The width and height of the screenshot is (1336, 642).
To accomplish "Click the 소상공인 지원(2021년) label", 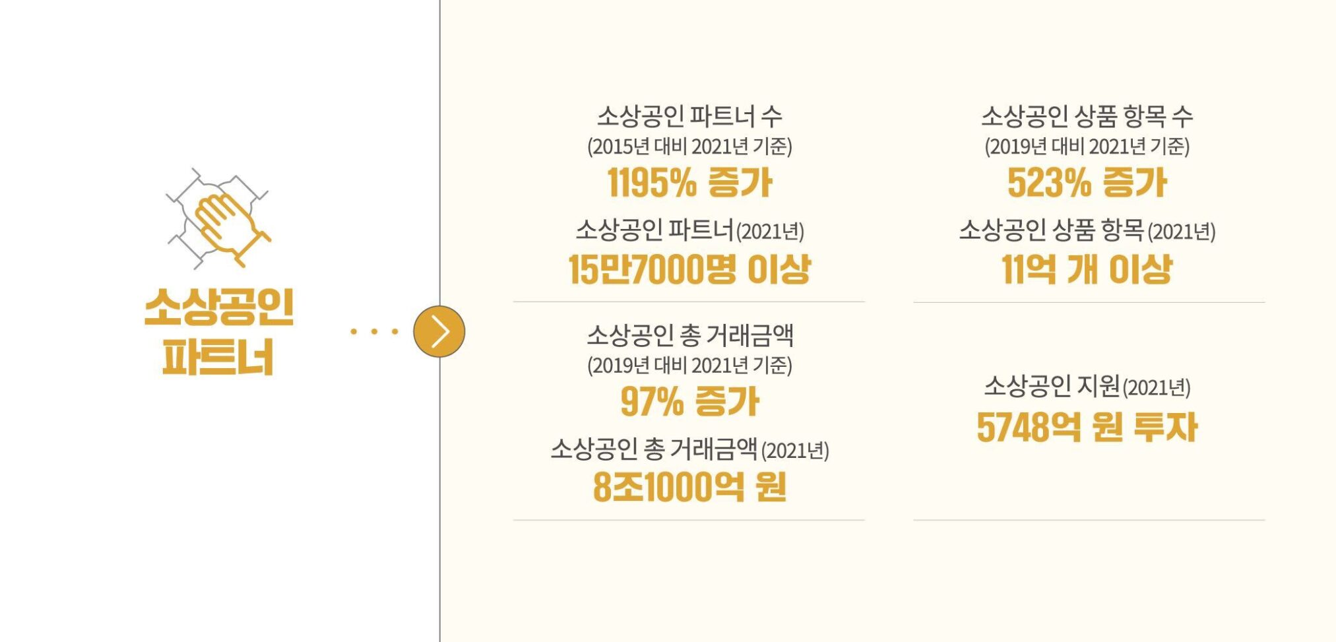I will (1087, 386).
